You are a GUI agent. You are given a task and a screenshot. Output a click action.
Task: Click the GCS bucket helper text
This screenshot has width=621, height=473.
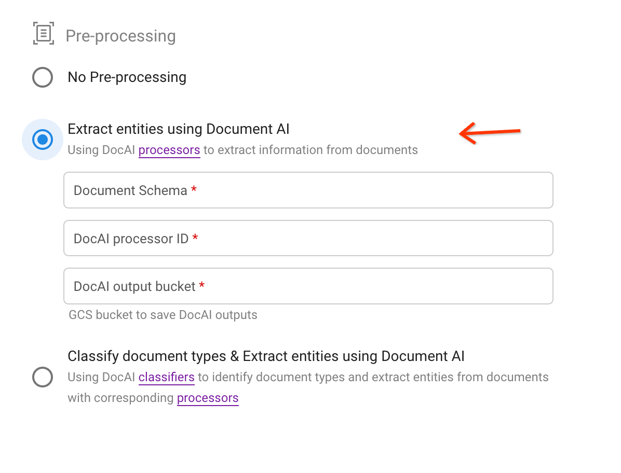coord(163,315)
